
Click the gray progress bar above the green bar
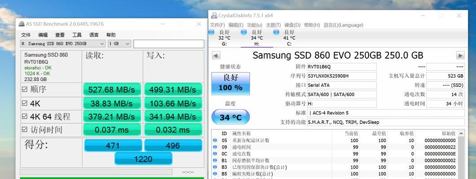96,172
